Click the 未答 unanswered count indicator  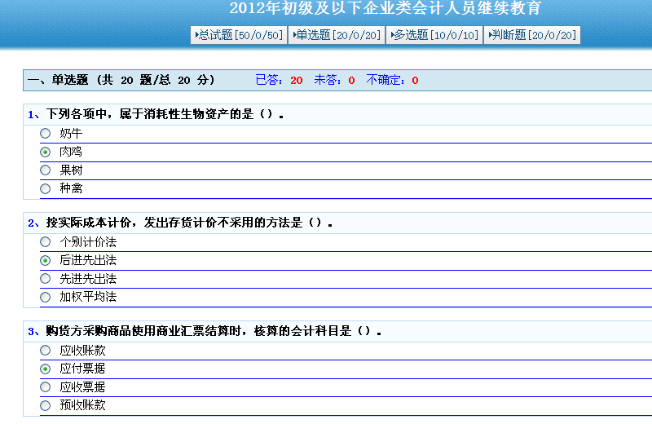point(334,80)
